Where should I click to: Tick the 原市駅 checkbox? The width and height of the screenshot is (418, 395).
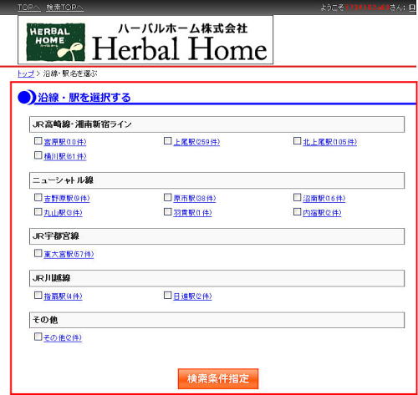coord(167,197)
